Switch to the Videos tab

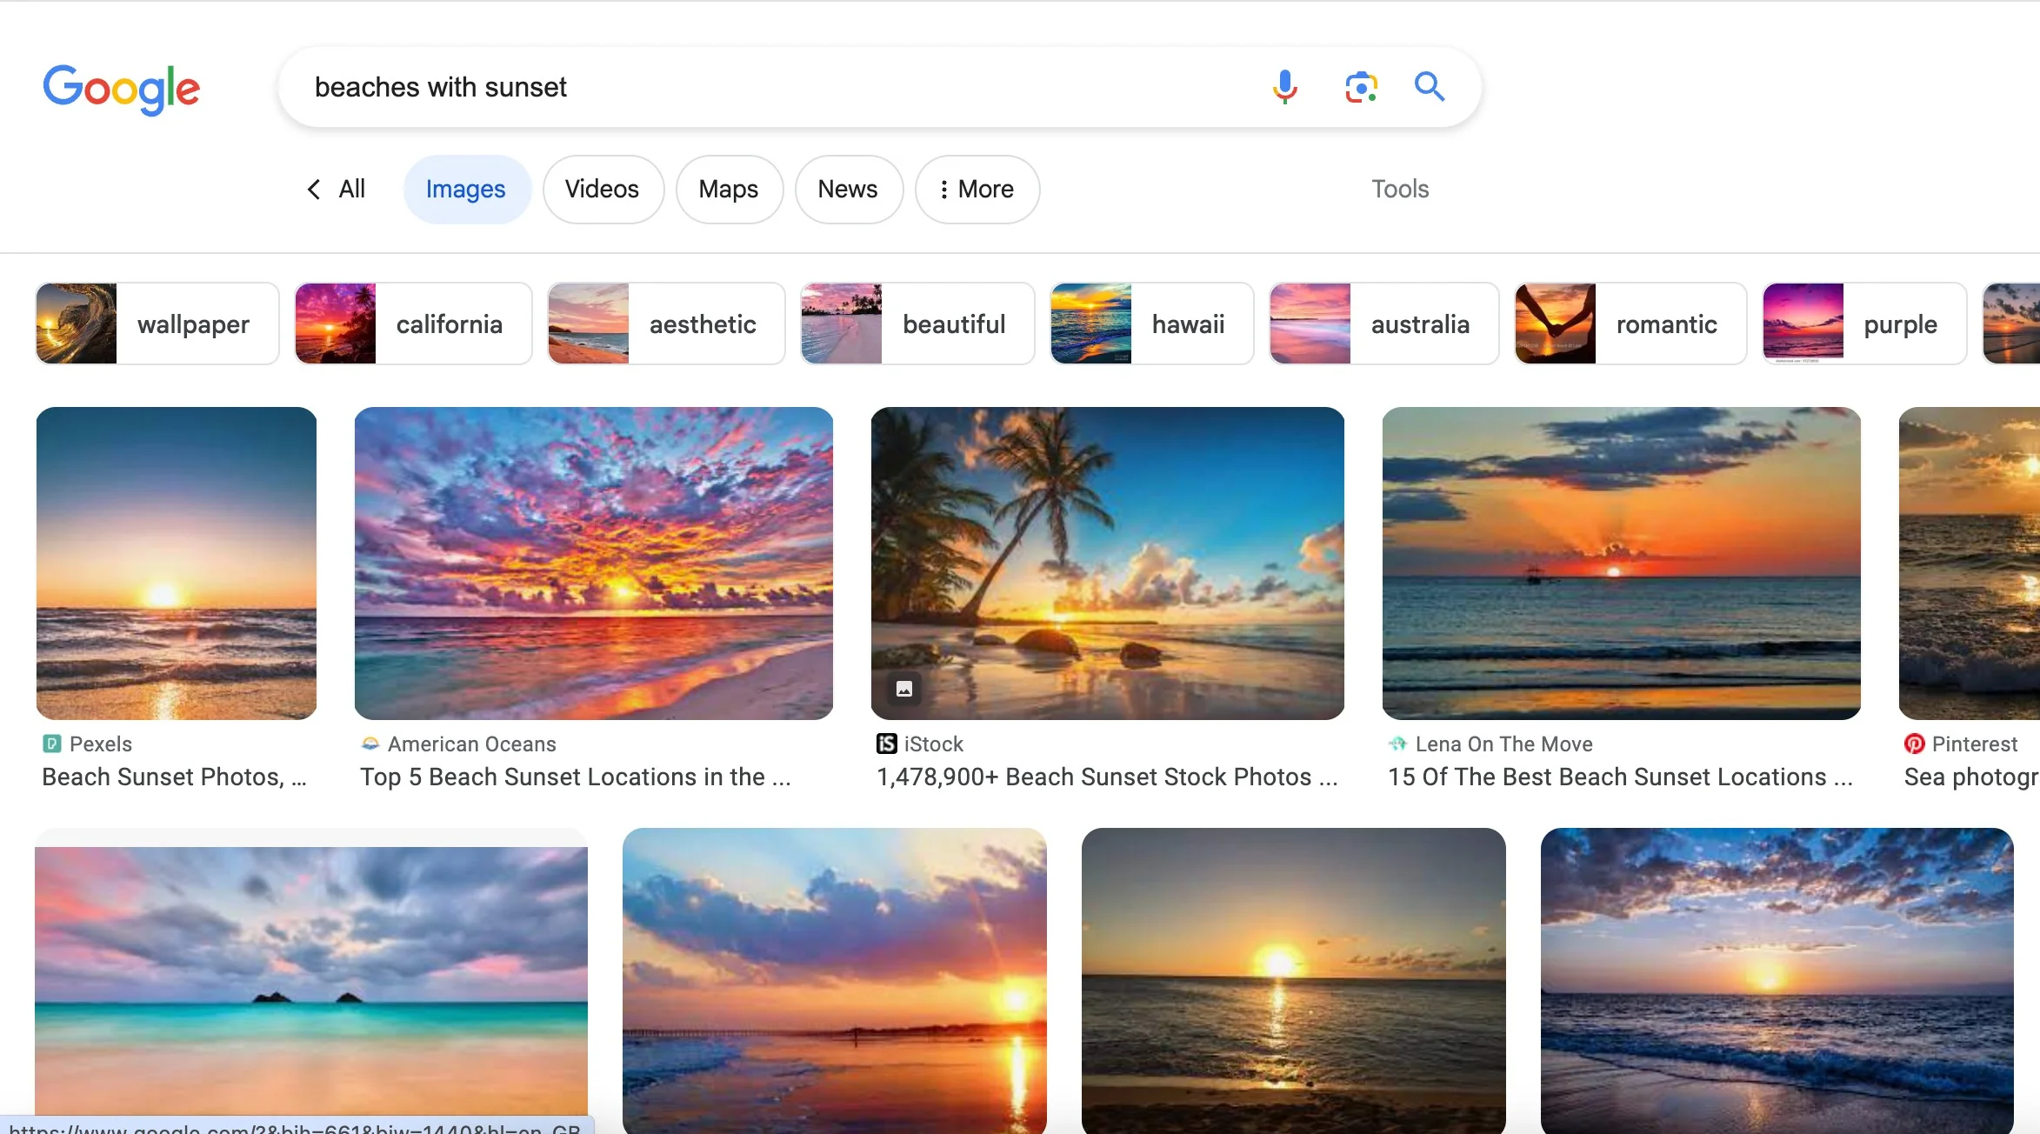(602, 189)
